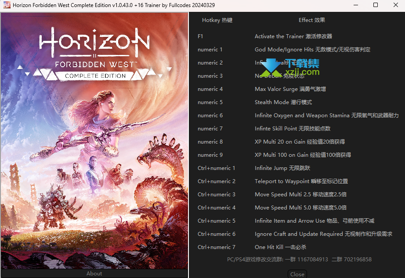This screenshot has height=278, width=405.
Task: Click the 'Hotkey 热键' column header
Action: pos(217,20)
